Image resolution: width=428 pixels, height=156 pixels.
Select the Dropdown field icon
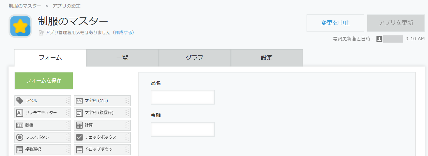click(x=79, y=149)
